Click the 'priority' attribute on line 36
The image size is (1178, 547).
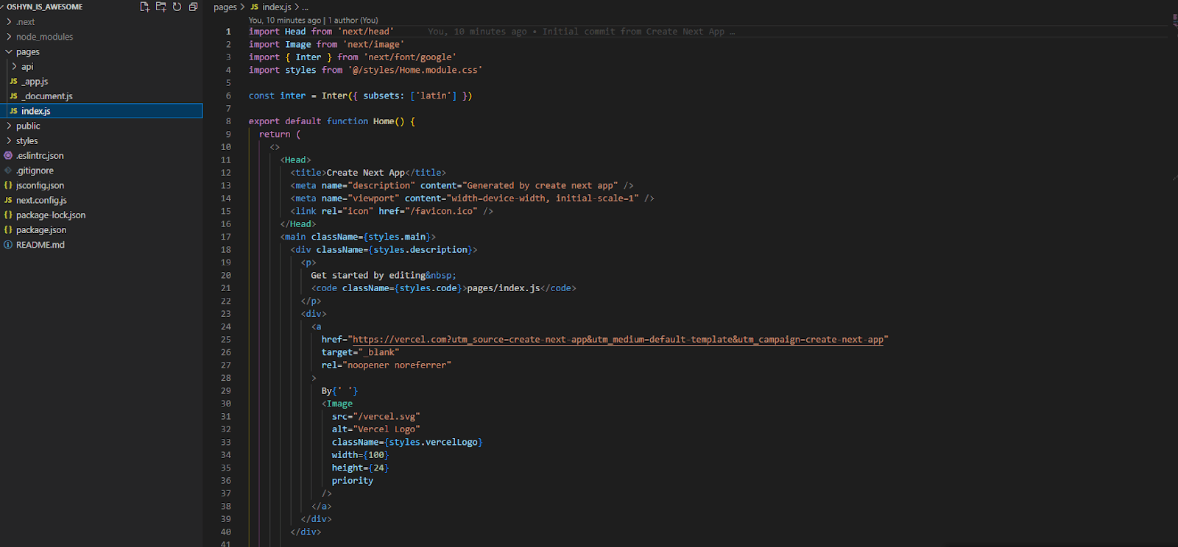coord(353,481)
